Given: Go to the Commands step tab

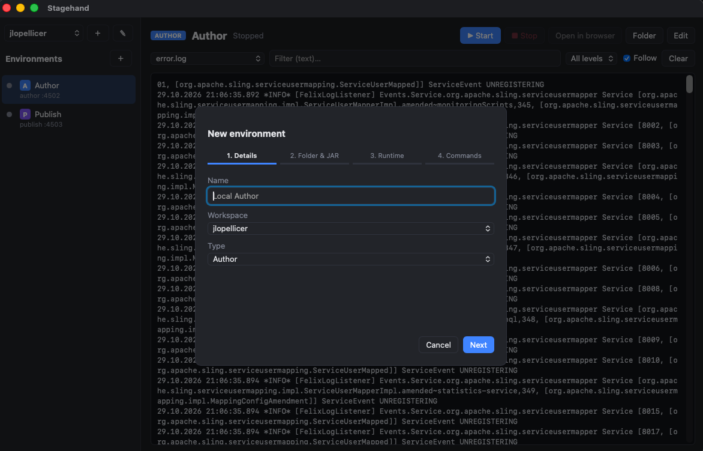Looking at the screenshot, I should pyautogui.click(x=459, y=156).
